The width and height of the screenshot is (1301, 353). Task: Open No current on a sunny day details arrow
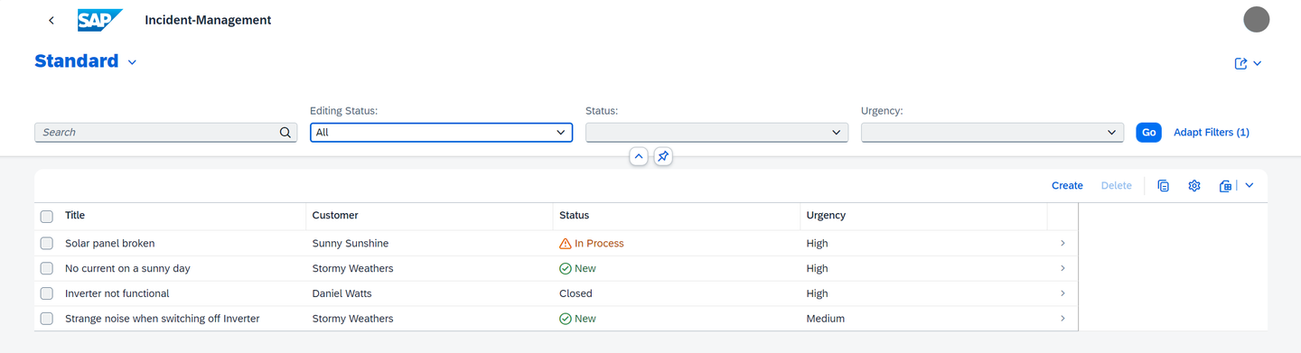(x=1062, y=269)
